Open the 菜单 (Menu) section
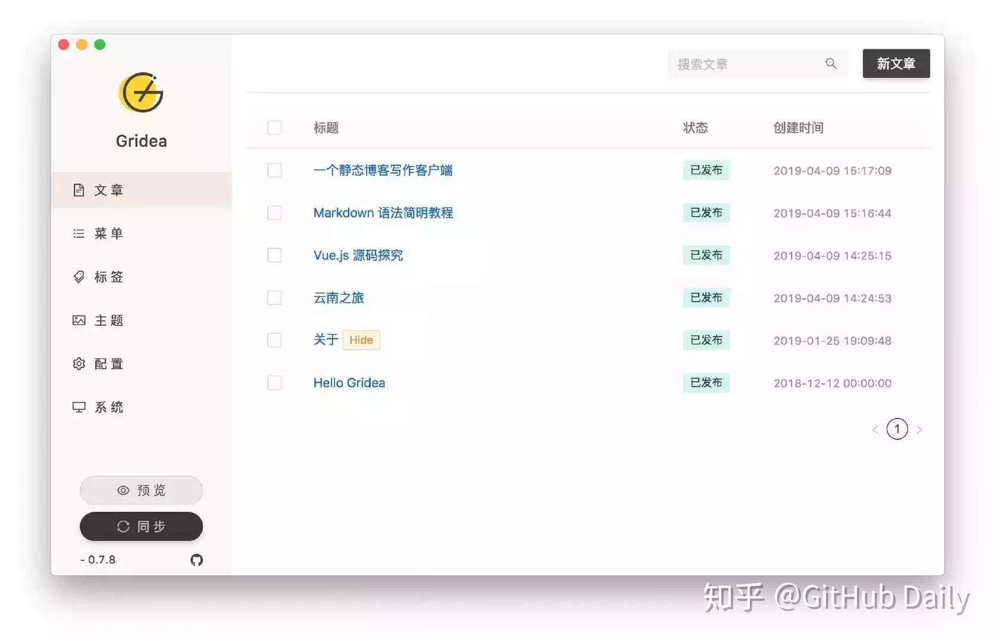Viewport: 995px width, 642px height. point(109,233)
